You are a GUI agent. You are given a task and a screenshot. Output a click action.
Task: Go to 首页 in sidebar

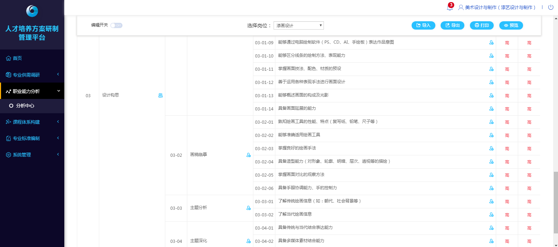(x=17, y=58)
